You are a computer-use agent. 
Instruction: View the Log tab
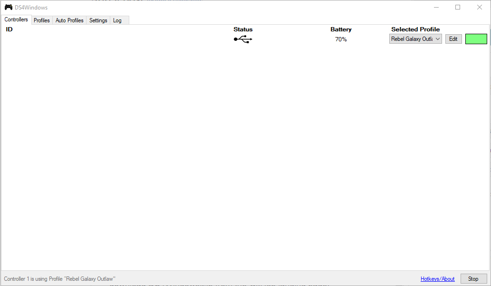(x=117, y=20)
